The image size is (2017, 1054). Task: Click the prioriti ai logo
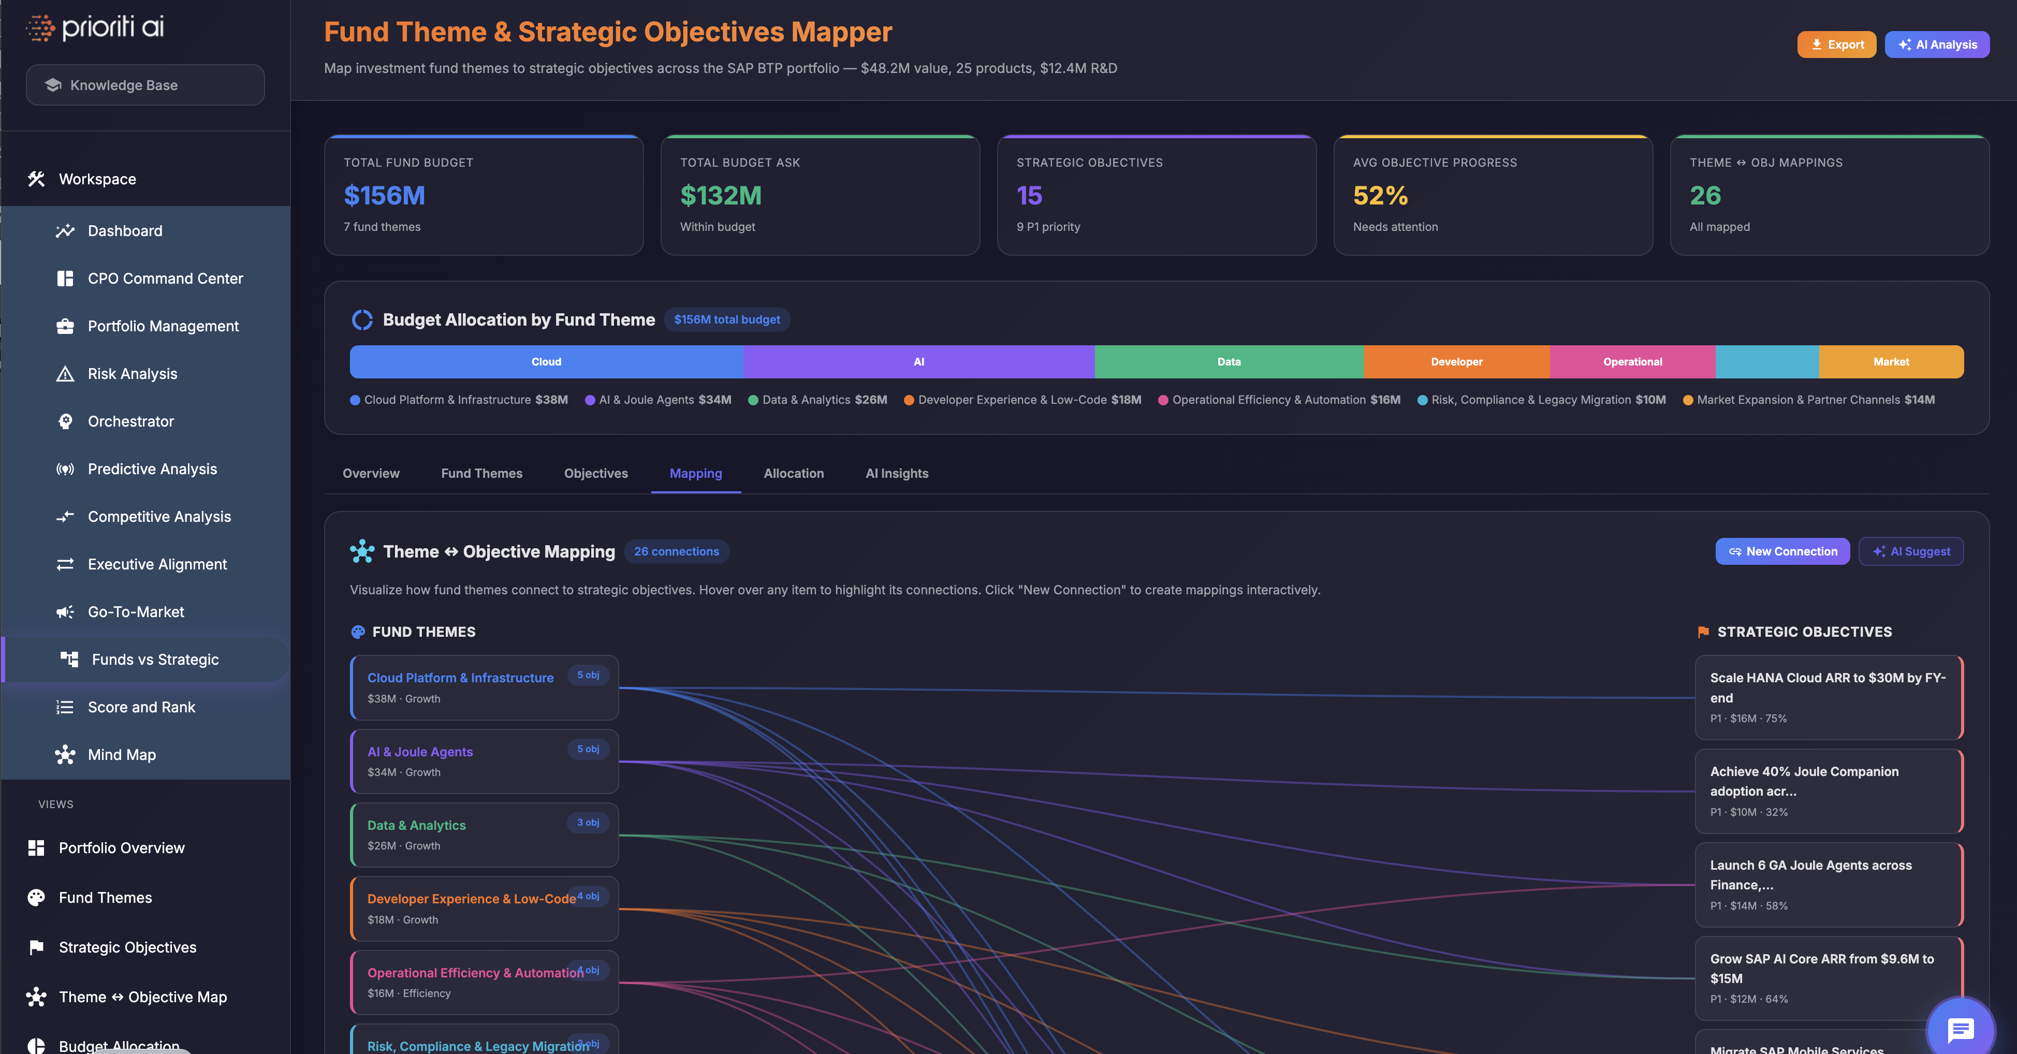pos(95,27)
